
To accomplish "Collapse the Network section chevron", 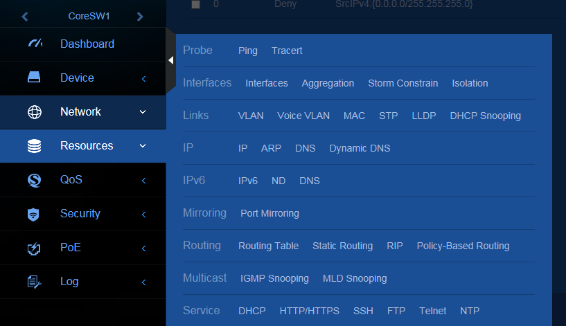I will pos(143,112).
